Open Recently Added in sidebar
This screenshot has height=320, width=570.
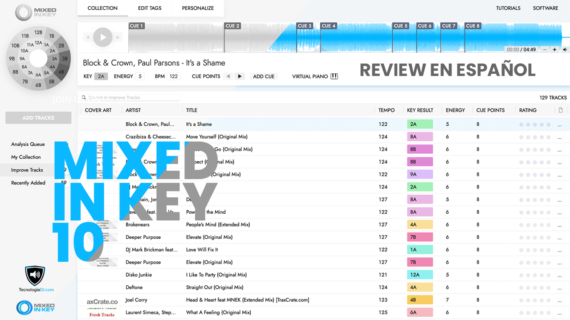pyautogui.click(x=28, y=183)
